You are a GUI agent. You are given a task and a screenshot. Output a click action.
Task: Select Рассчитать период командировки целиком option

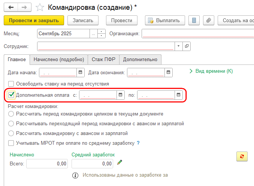pyautogui.click(x=11, y=114)
